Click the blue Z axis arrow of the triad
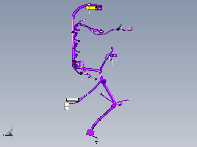The image size is (197, 147). pos(8,135)
